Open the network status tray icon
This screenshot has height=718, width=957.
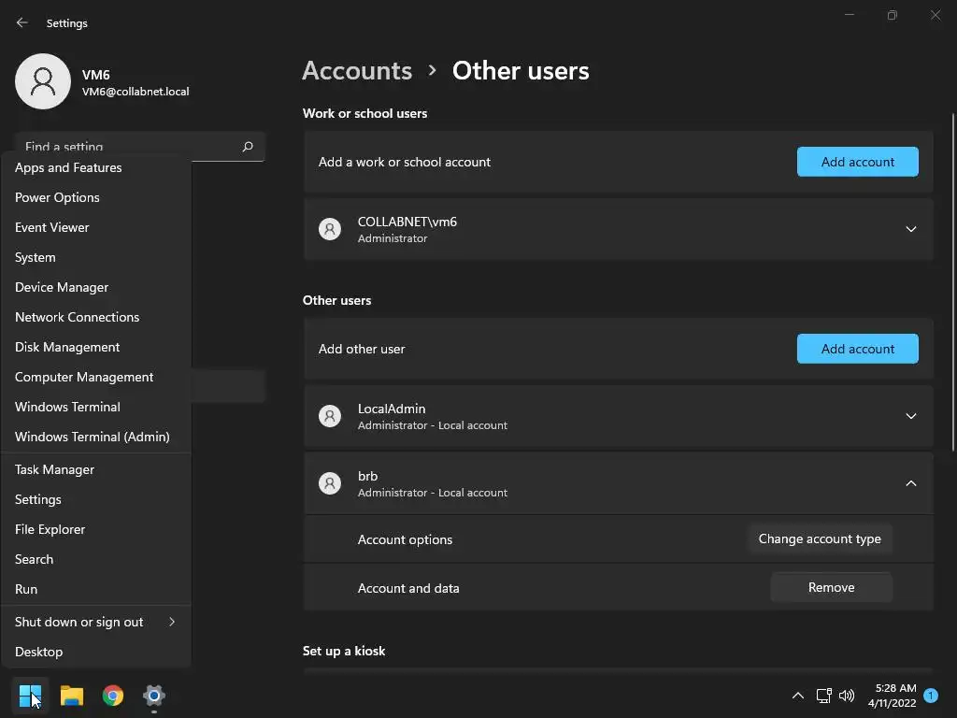(823, 696)
